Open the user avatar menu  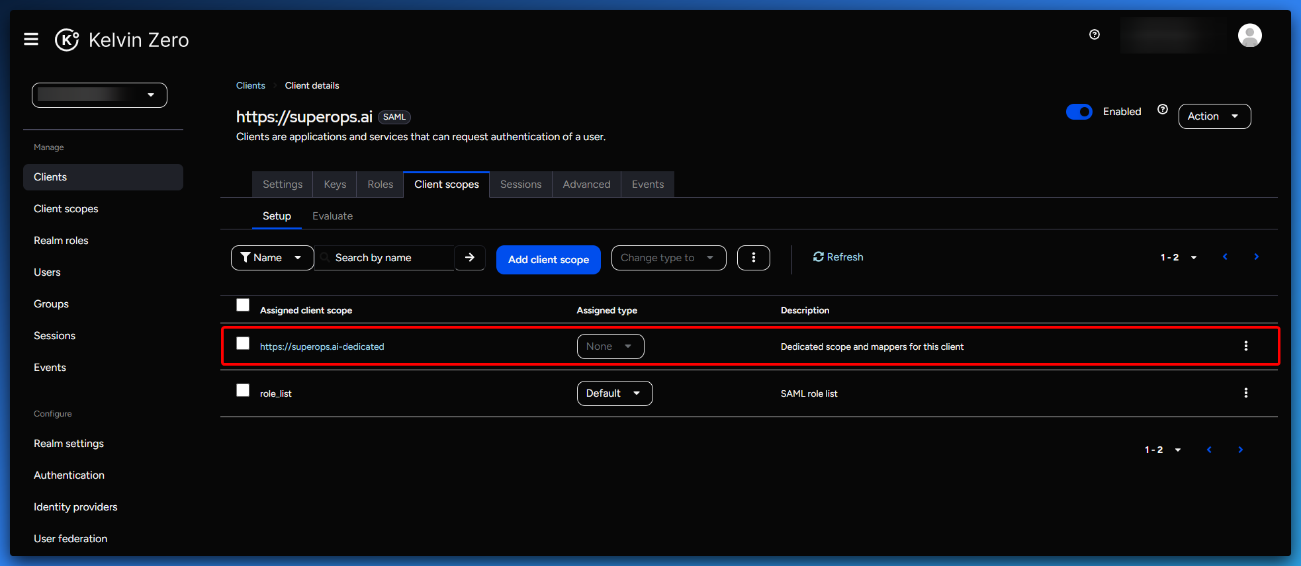(1249, 36)
